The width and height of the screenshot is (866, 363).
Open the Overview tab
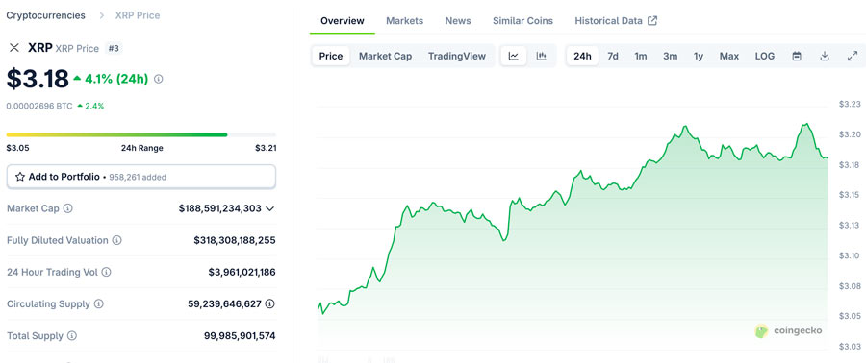[343, 21]
